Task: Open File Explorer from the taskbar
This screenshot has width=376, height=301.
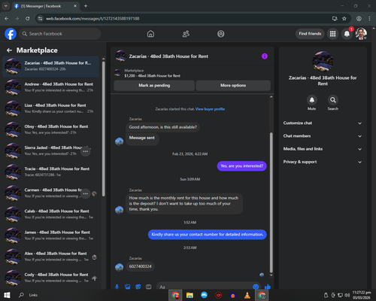Action: (x=190, y=295)
